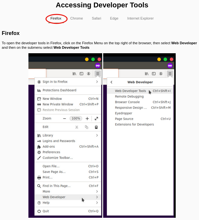Viewport: 199px width, 220px height.
Task: Click green maximize button in right window
Action: 165,59
